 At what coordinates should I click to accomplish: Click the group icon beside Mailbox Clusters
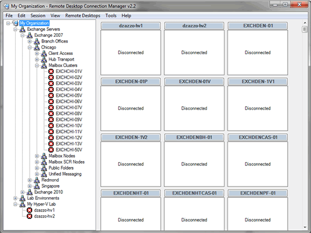click(x=44, y=65)
